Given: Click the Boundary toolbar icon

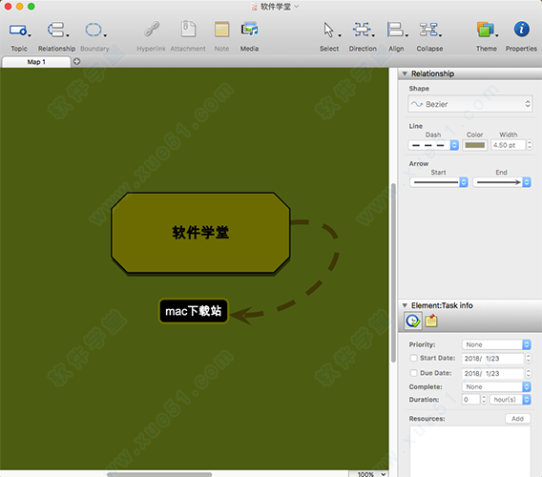Looking at the screenshot, I should [x=94, y=30].
